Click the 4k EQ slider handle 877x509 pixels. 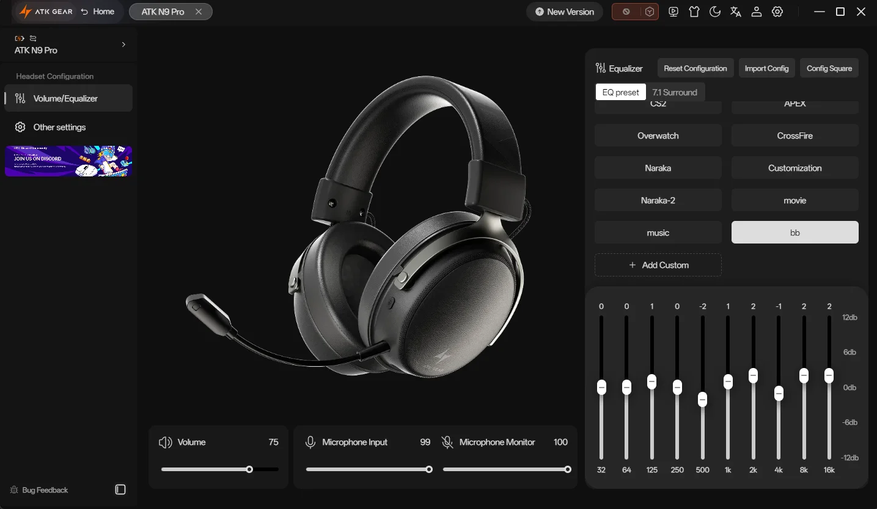point(779,393)
